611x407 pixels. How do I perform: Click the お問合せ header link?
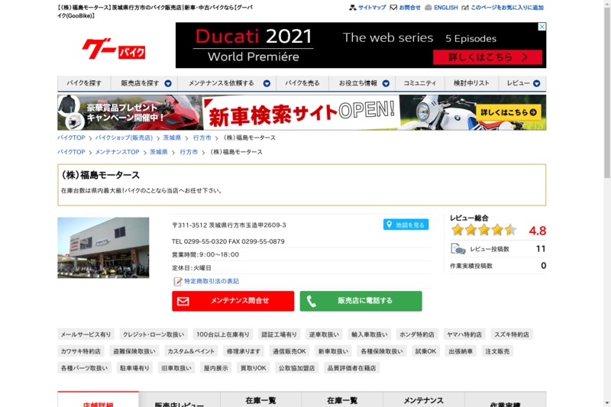[x=409, y=8]
